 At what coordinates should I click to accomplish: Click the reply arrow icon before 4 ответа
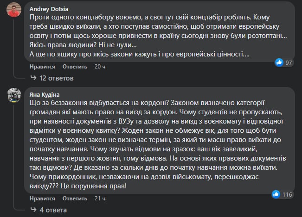pos(33,210)
